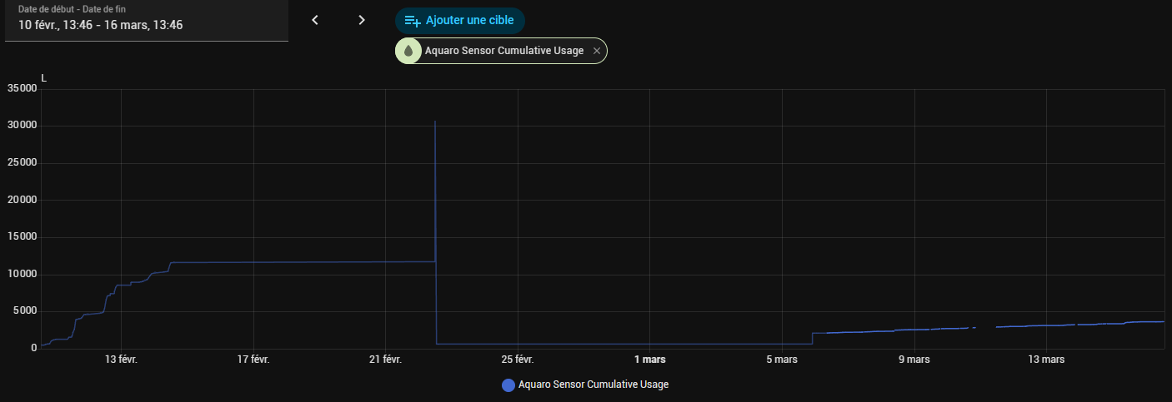
Task: Open the date range picker field
Action: (x=146, y=20)
